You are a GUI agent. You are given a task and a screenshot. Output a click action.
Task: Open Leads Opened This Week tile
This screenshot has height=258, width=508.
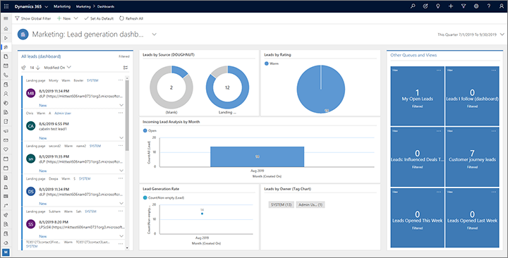pos(417,218)
